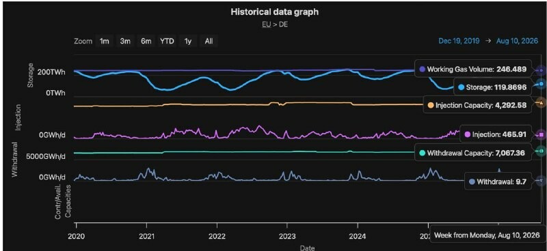Click the Storage value 119.8696
The height and width of the screenshot is (251, 547).
click(510, 87)
